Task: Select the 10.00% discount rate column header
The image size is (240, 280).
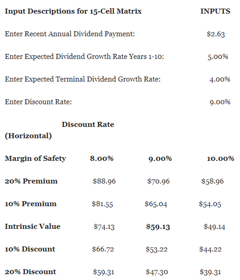Action: coord(220,158)
